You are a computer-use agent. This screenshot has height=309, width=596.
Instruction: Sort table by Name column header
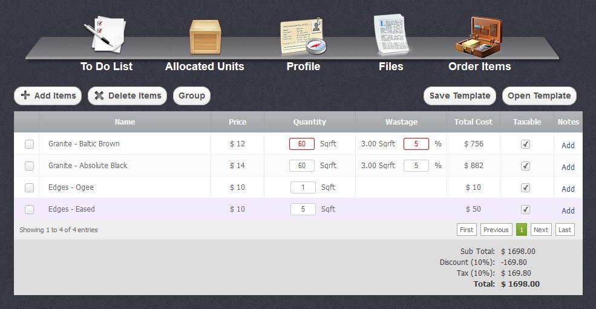(125, 122)
